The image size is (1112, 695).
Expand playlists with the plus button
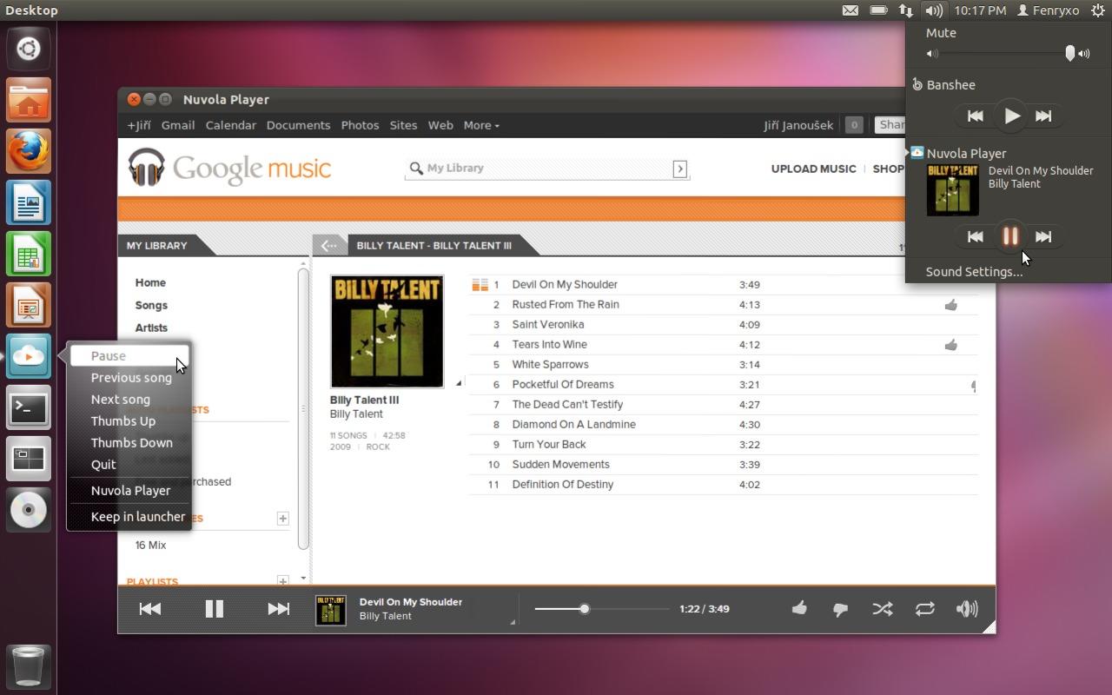(282, 580)
